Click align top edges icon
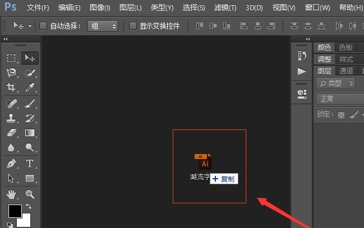The height and width of the screenshot is (228, 364). click(200, 26)
